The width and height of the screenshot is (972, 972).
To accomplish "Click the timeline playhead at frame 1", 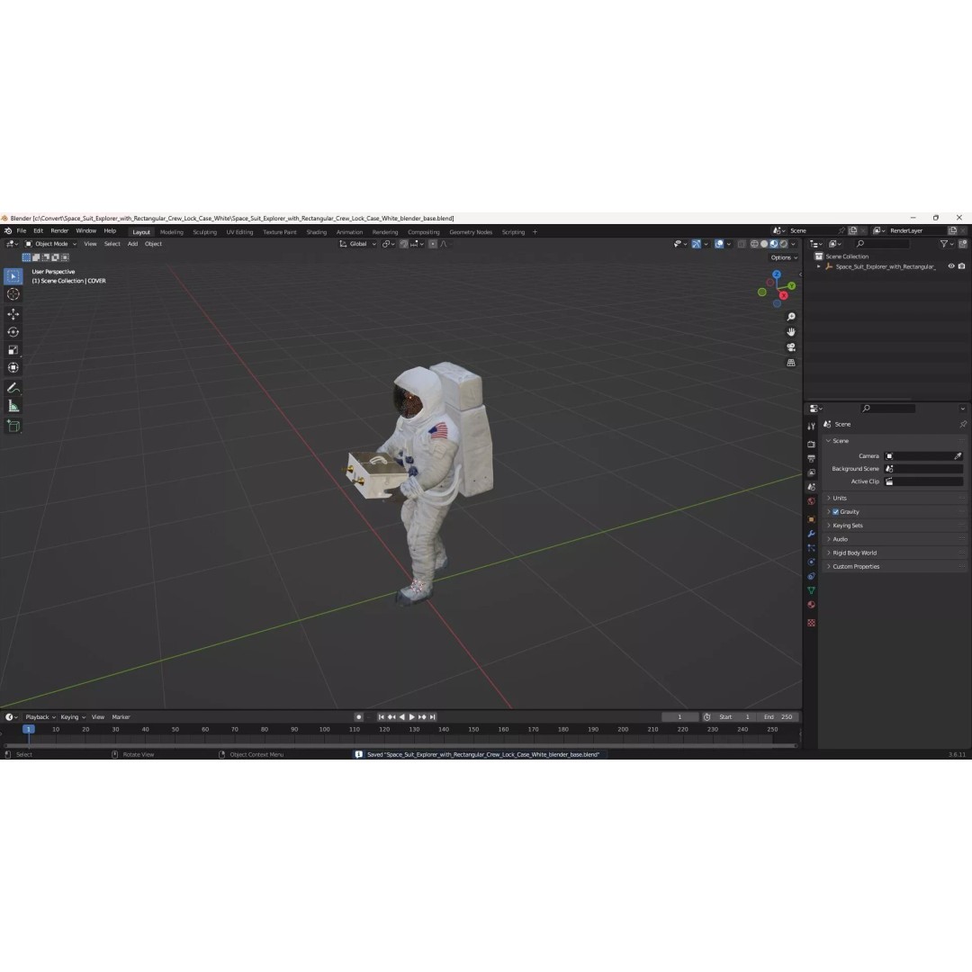I will click(29, 730).
